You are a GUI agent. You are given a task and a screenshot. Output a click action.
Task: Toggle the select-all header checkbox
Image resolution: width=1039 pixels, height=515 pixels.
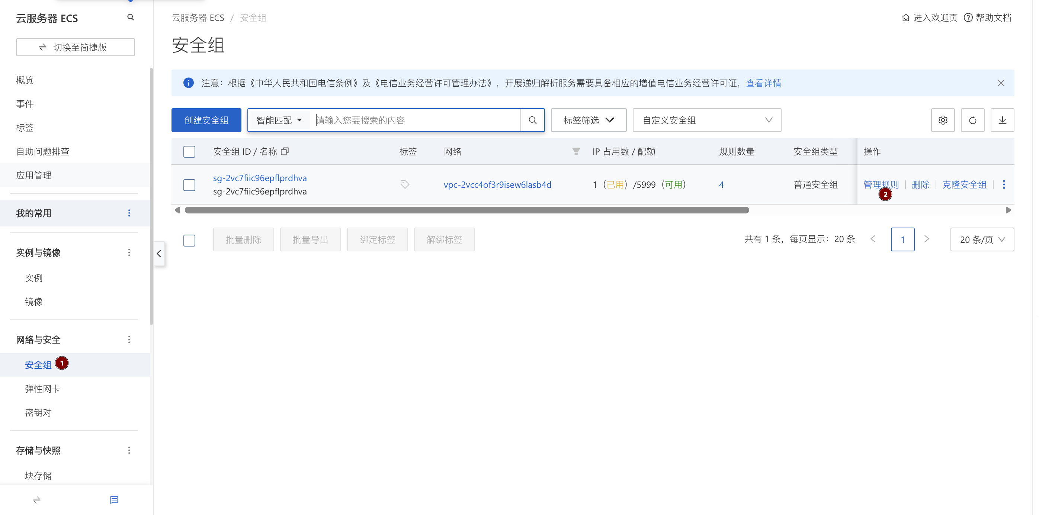click(189, 152)
